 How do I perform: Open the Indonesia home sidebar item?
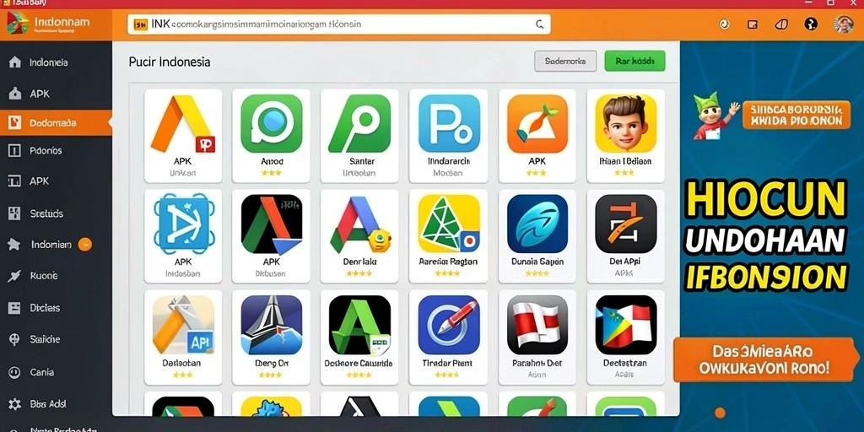point(55,62)
